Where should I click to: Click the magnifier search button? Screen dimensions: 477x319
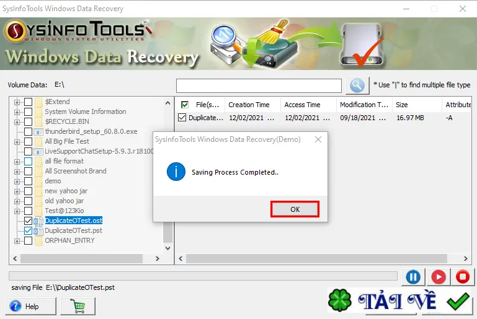tap(357, 85)
